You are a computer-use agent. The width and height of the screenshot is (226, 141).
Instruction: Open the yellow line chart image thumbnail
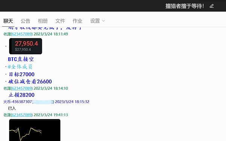pyautogui.click(x=35, y=130)
